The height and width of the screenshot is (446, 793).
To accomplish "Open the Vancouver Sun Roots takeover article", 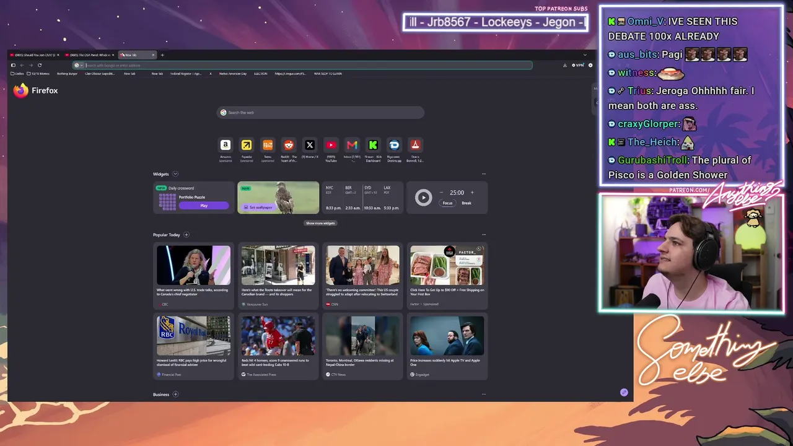I will tap(278, 276).
